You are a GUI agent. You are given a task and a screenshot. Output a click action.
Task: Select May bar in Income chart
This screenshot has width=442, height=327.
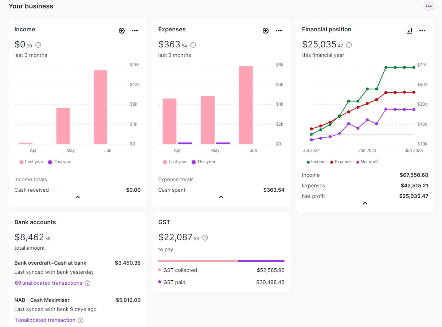63,126
